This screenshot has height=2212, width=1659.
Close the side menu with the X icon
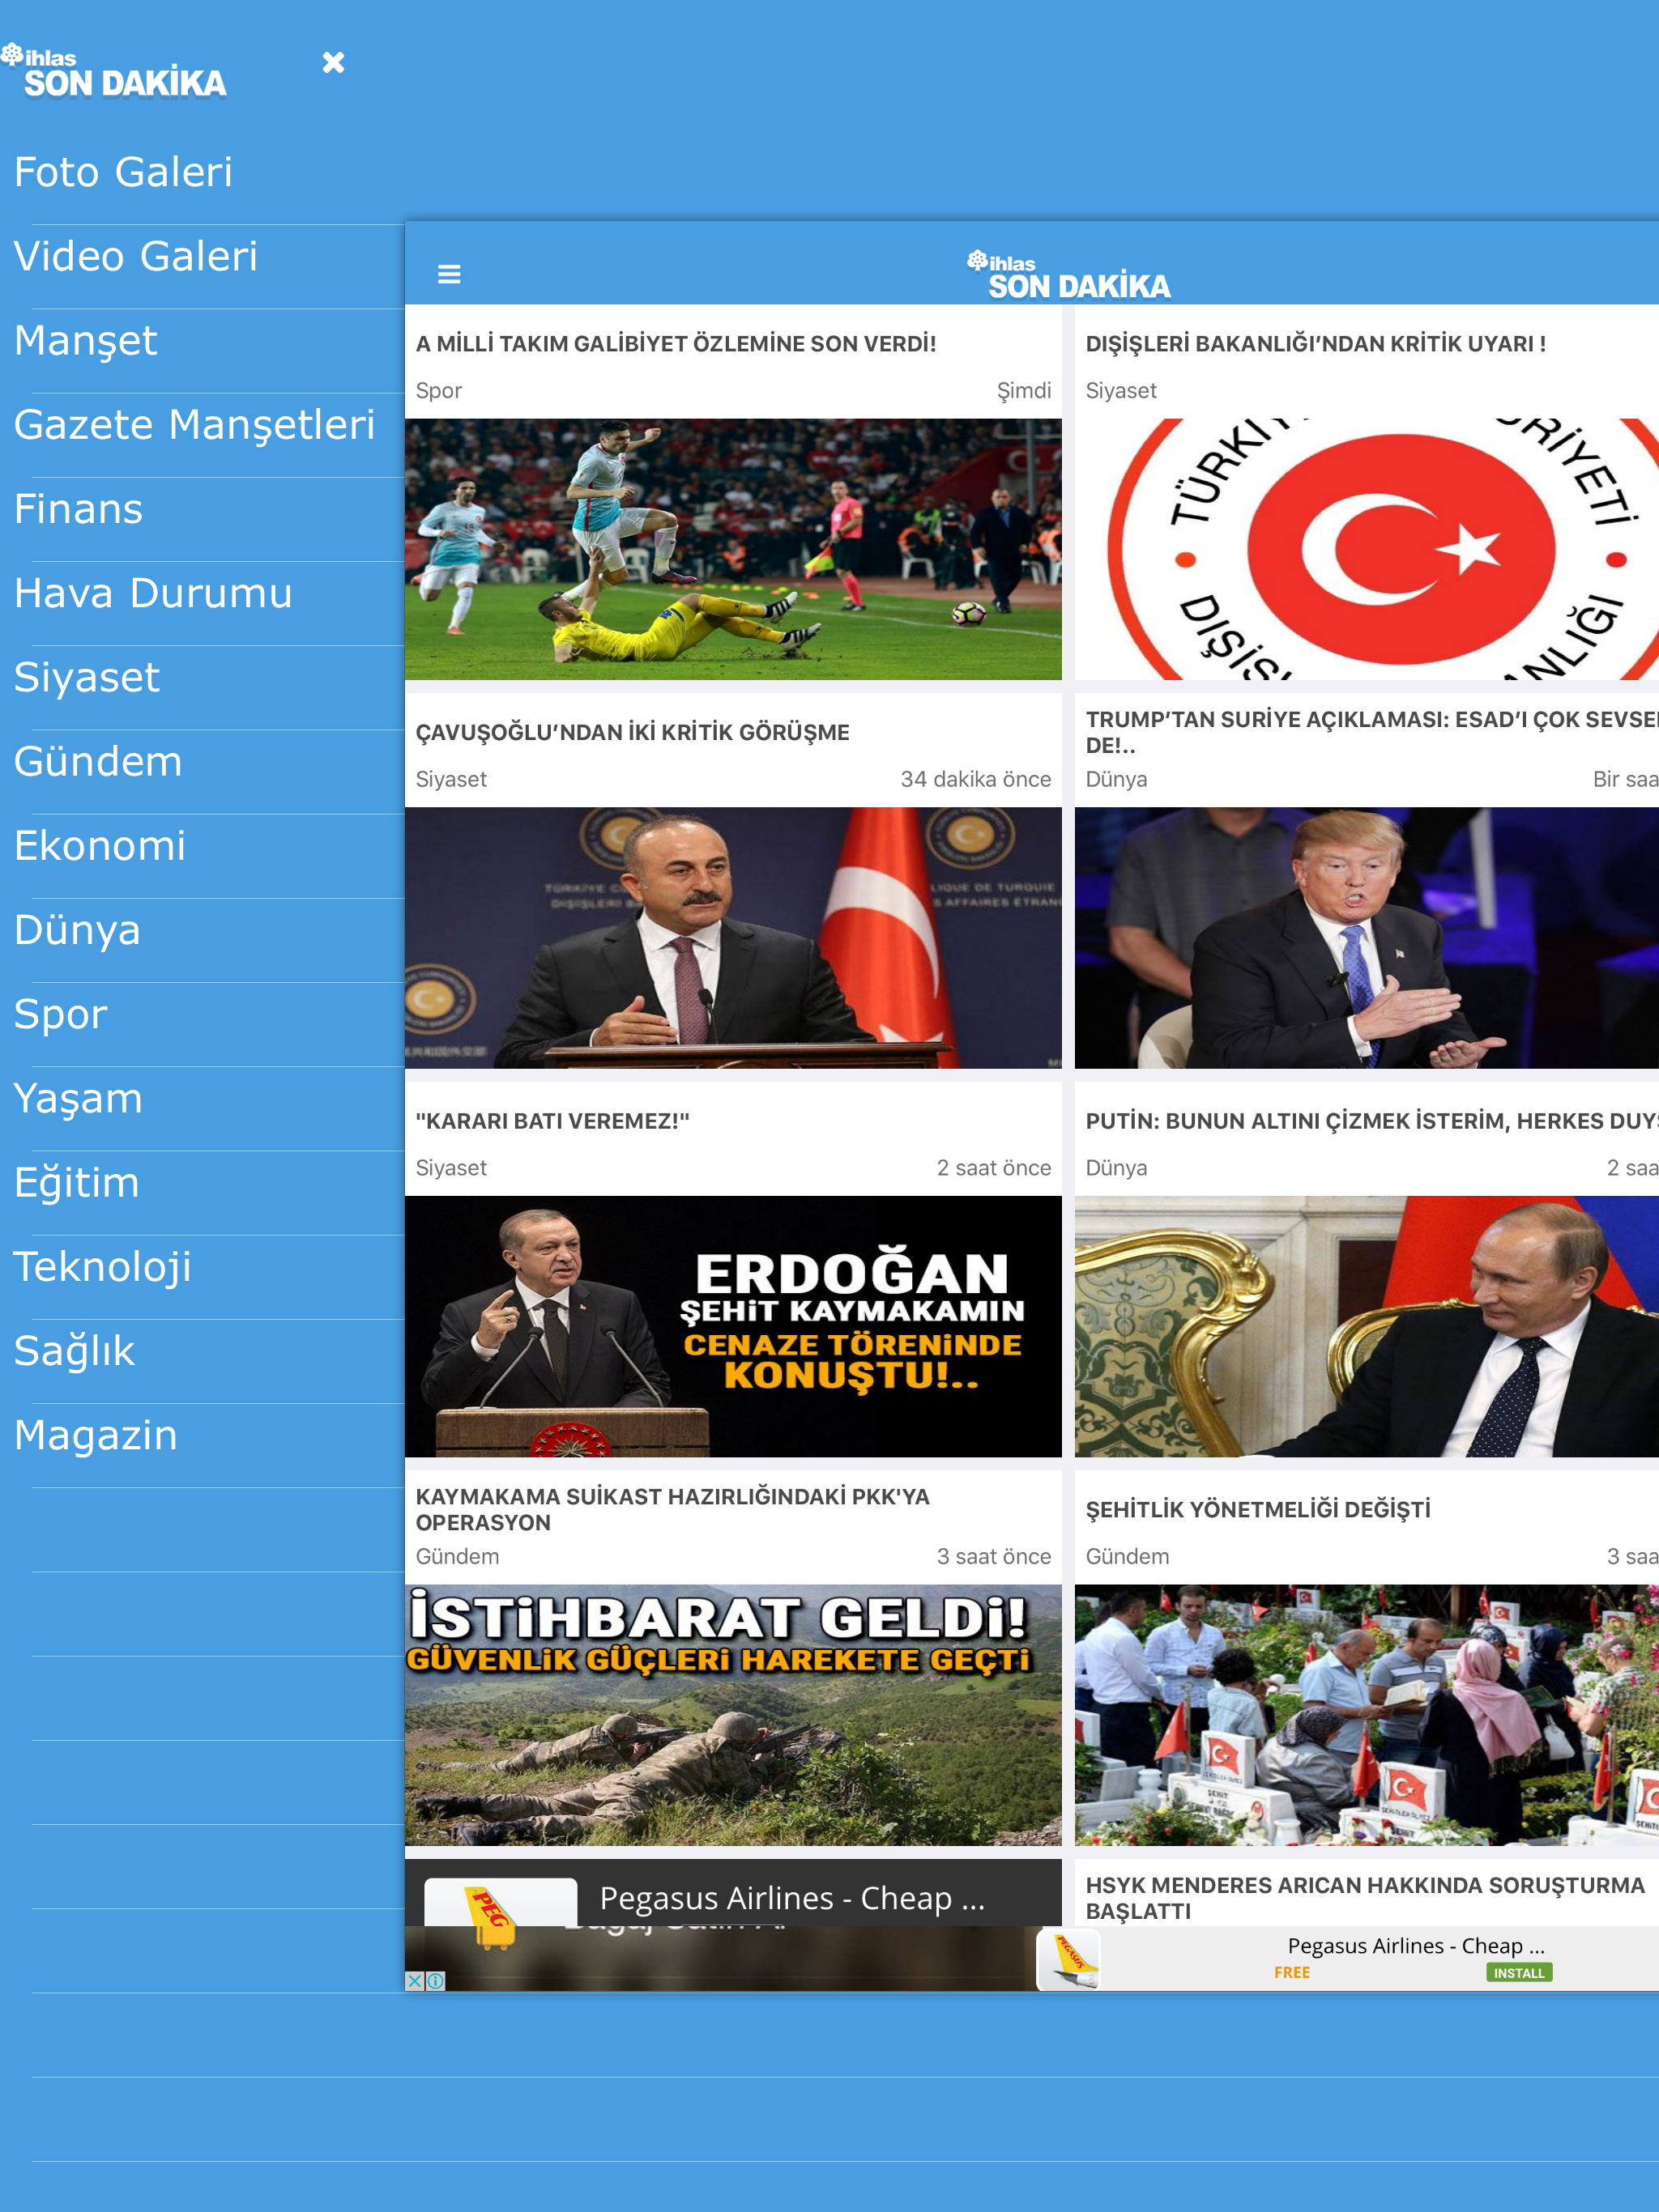(333, 63)
